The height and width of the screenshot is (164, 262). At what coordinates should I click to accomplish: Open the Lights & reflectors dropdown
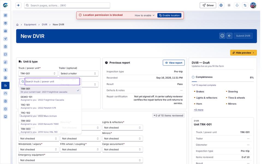point(122,128)
